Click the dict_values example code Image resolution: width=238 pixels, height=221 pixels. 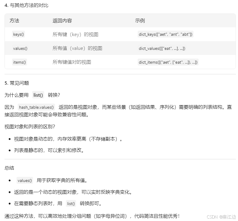click(x=162, y=48)
